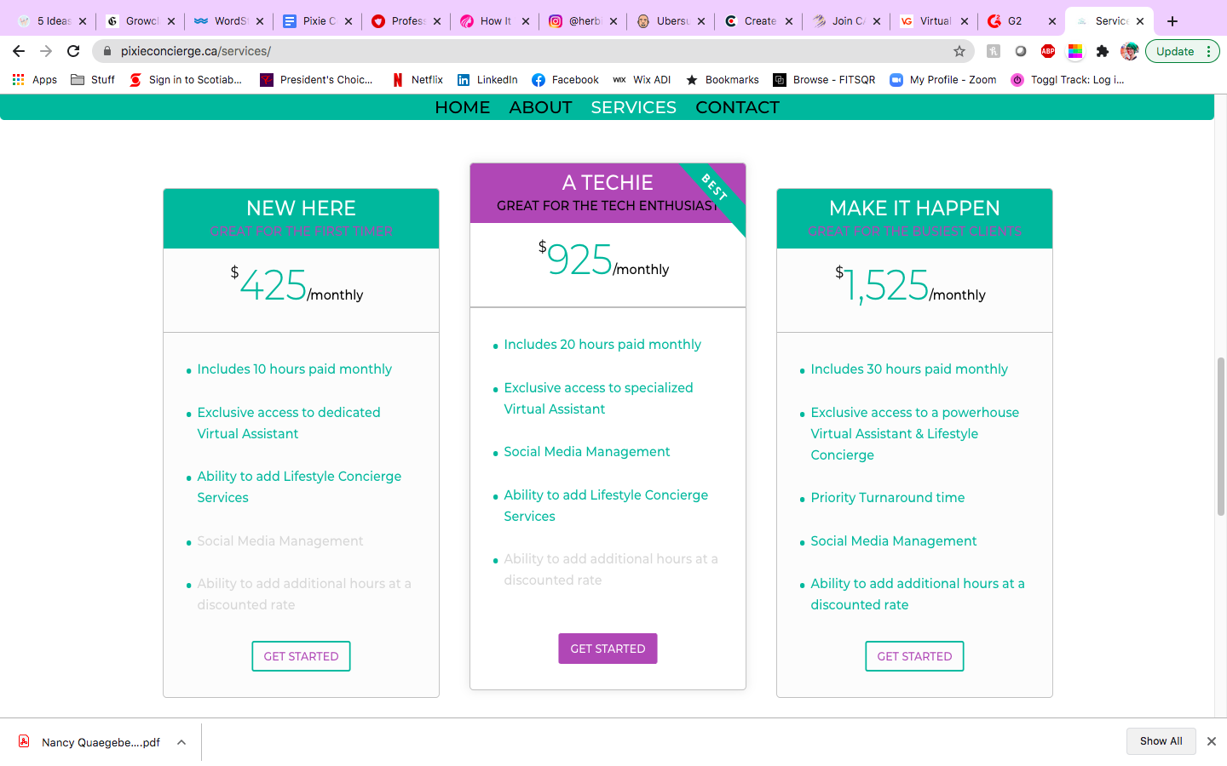Open the Netflix bookmark
Viewport: 1227px width, 766px height.
[x=418, y=80]
